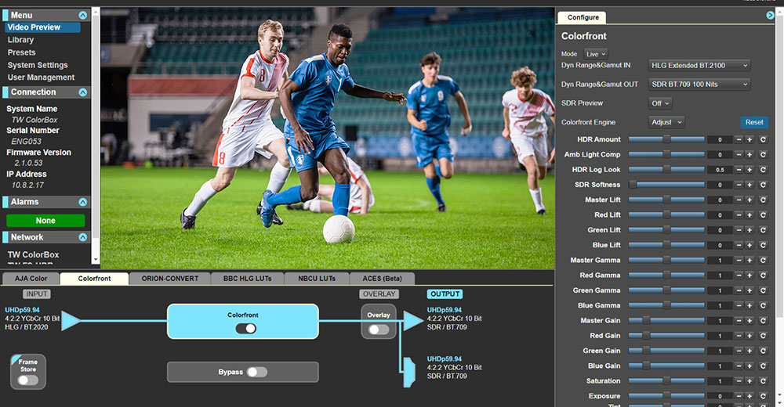Toggle the Frame Store switch
The width and height of the screenshot is (784, 407).
(x=28, y=380)
